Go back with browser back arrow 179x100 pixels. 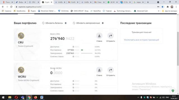tap(3, 7)
